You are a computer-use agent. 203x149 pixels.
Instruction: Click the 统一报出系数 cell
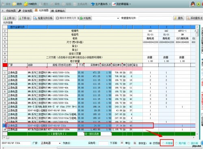pos(93,134)
